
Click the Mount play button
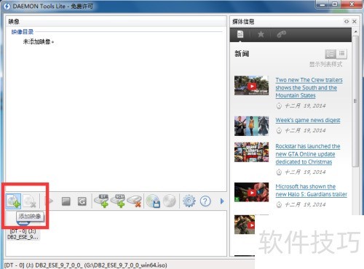pyautogui.click(x=50, y=201)
